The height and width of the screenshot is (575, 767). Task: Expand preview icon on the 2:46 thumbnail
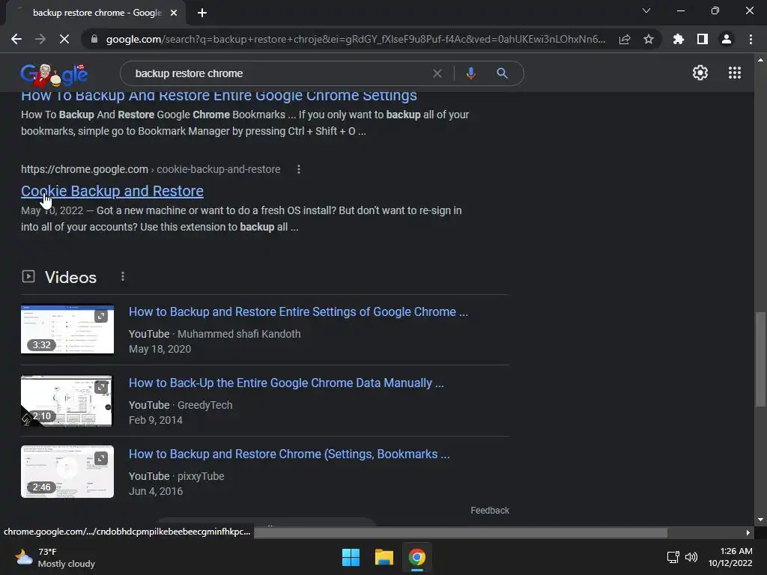click(101, 458)
